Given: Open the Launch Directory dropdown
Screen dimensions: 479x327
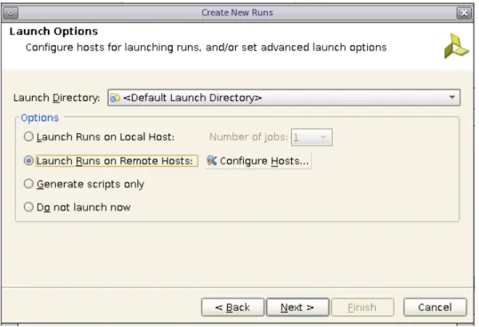Looking at the screenshot, I should tap(283, 98).
